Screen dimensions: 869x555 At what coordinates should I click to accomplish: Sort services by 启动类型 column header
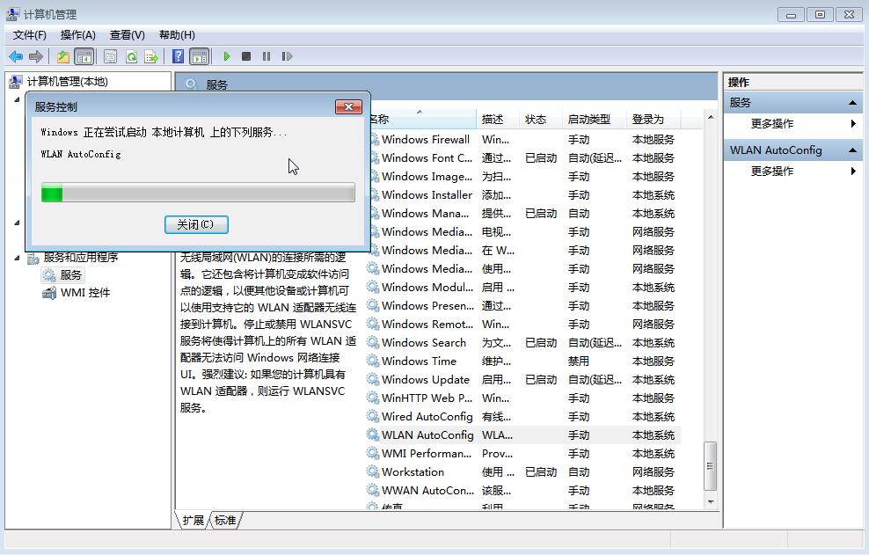589,120
